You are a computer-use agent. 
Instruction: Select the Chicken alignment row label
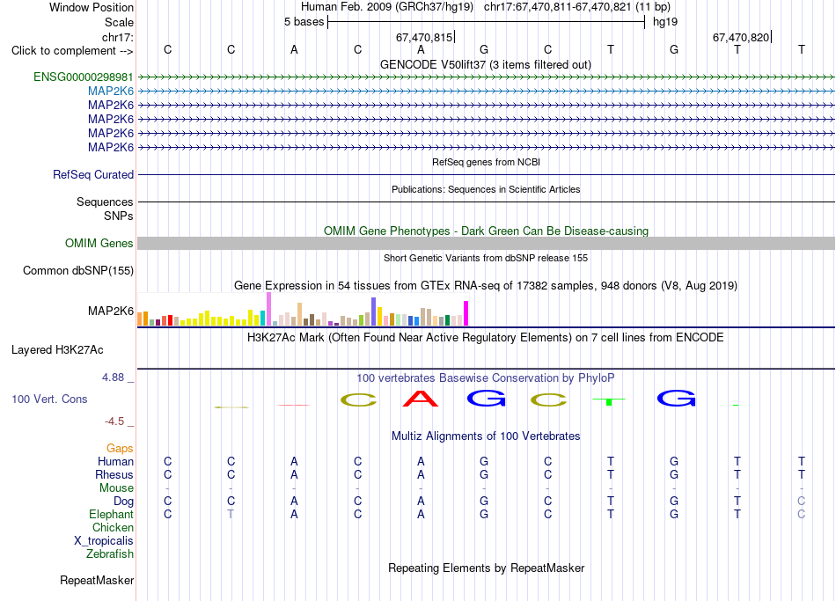(113, 527)
